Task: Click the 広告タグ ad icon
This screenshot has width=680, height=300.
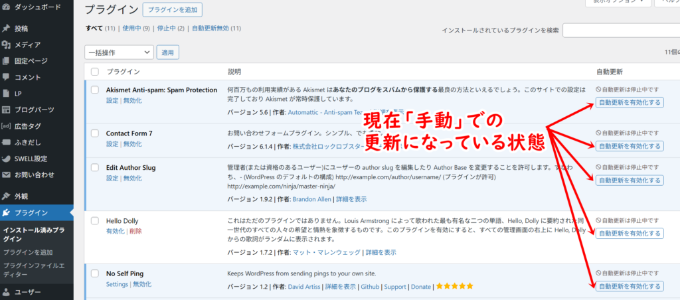Action: 6,126
